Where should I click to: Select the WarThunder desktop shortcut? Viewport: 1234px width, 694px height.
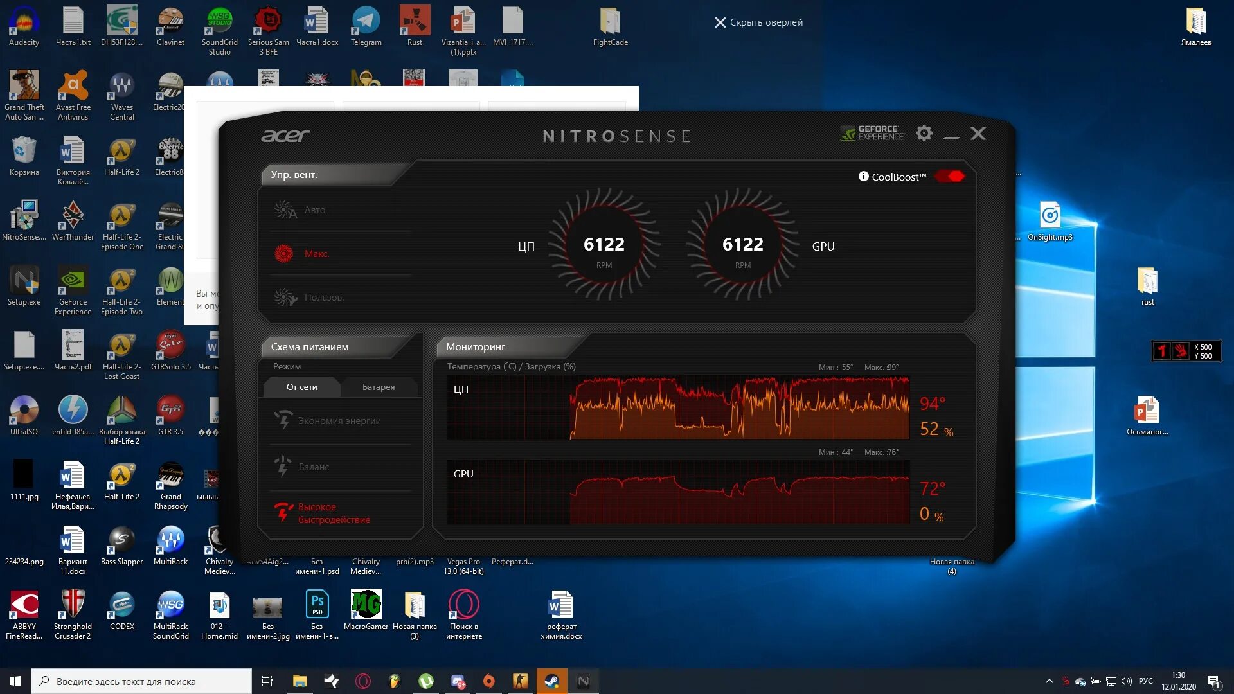click(x=73, y=222)
